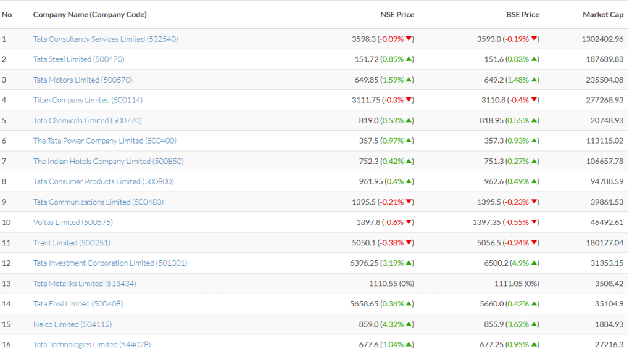Select market cap value 277268.93

605,100
